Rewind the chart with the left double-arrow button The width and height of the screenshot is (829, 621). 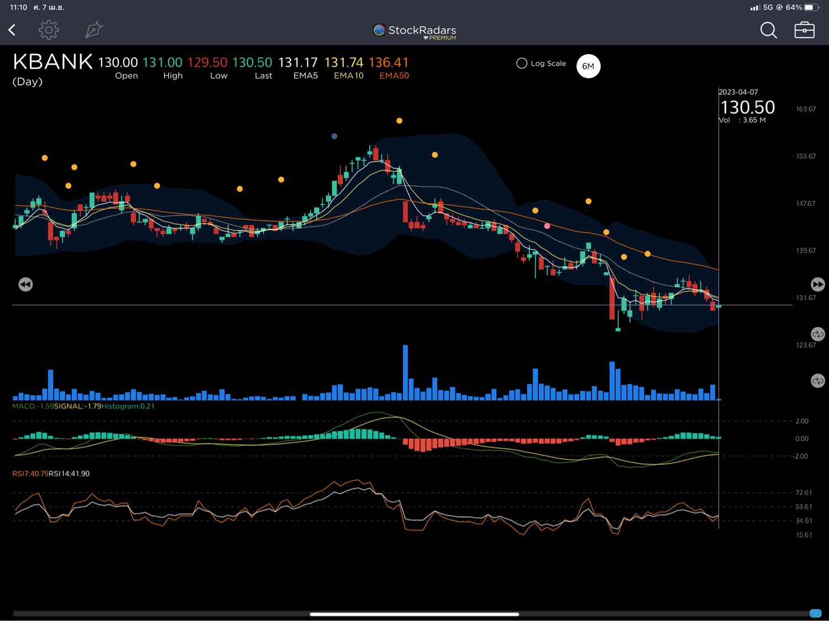click(x=25, y=284)
